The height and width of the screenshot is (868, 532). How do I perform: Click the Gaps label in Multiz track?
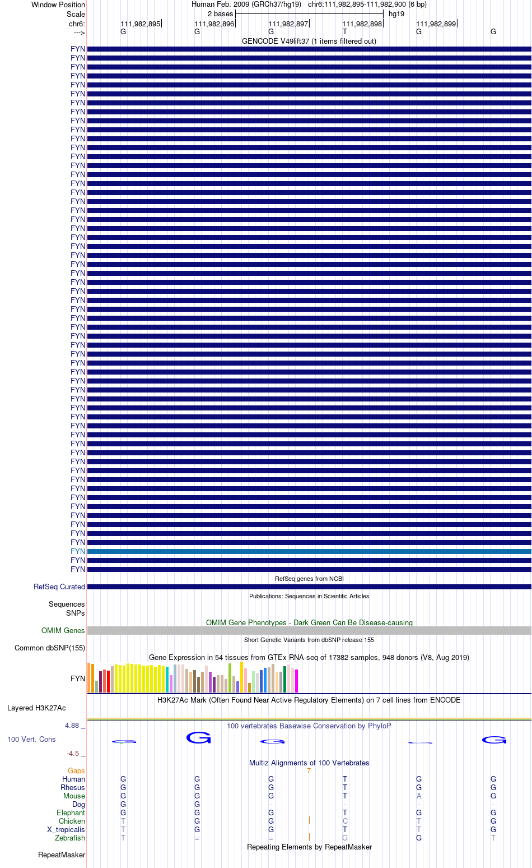pyautogui.click(x=76, y=770)
